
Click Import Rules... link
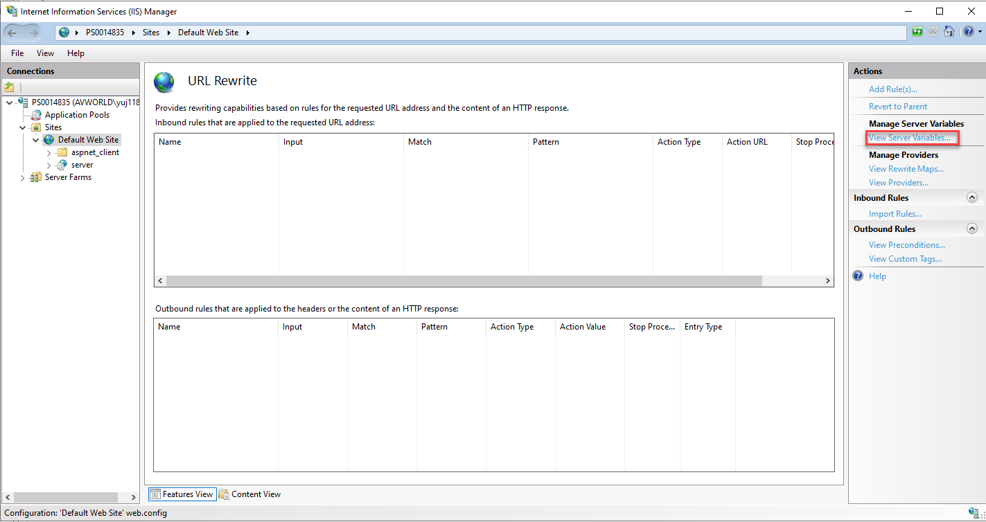point(895,214)
